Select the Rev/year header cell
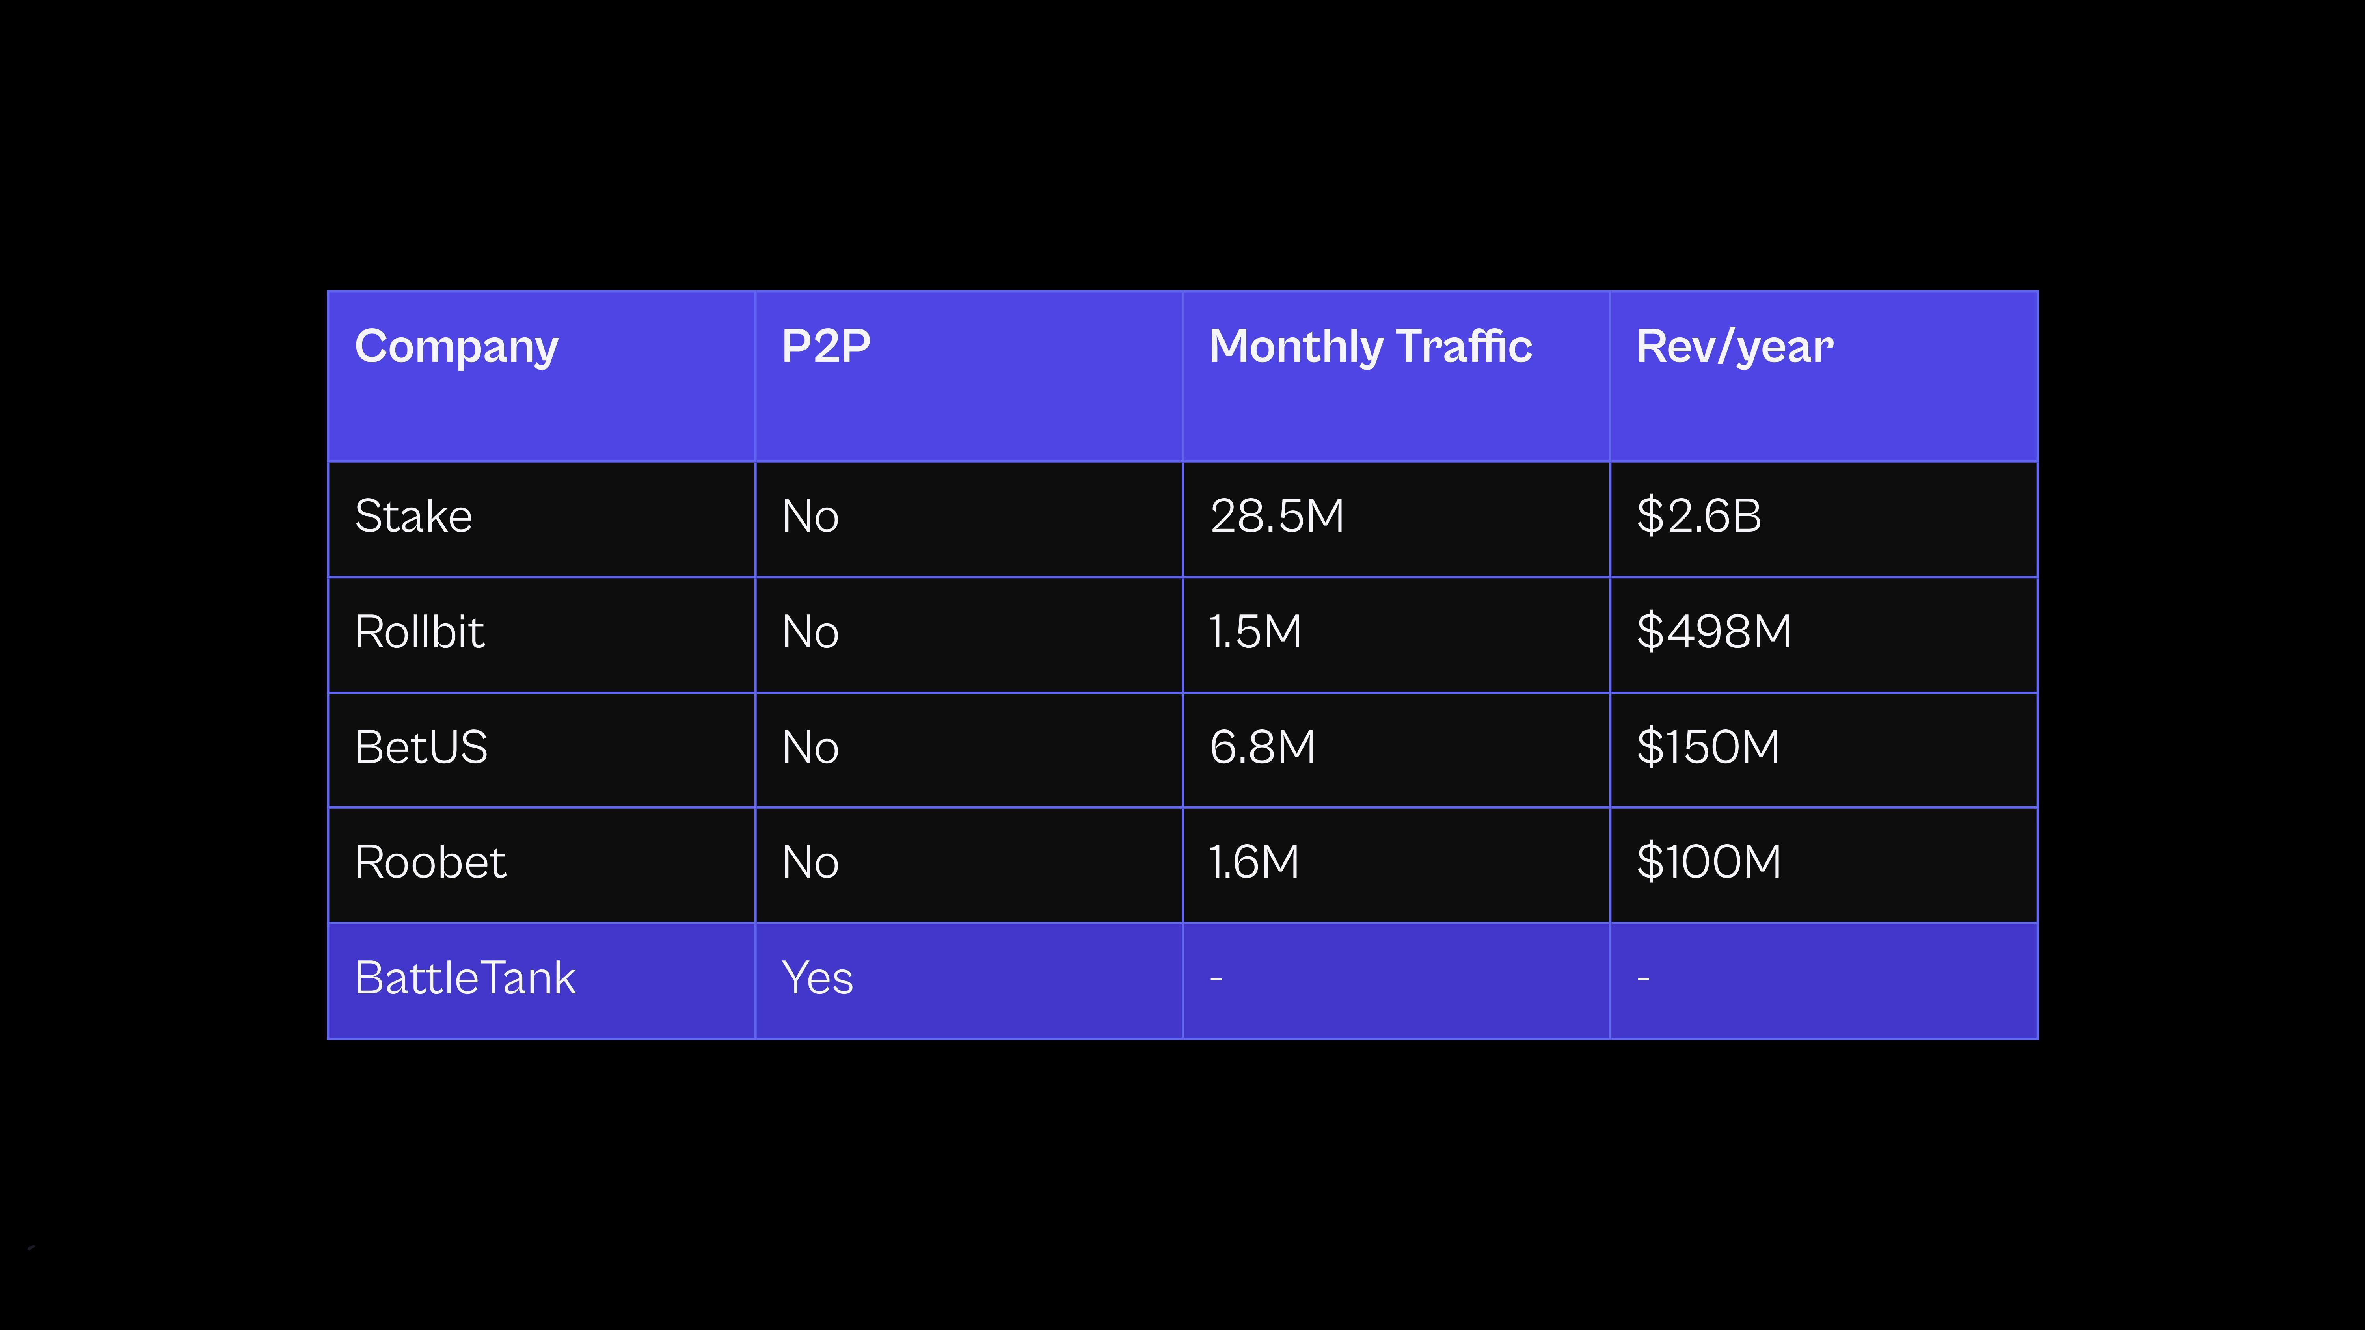 (x=1734, y=347)
